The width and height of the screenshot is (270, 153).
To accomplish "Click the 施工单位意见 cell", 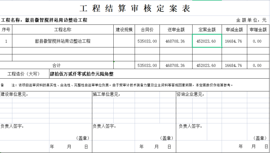I will (x=107, y=95).
